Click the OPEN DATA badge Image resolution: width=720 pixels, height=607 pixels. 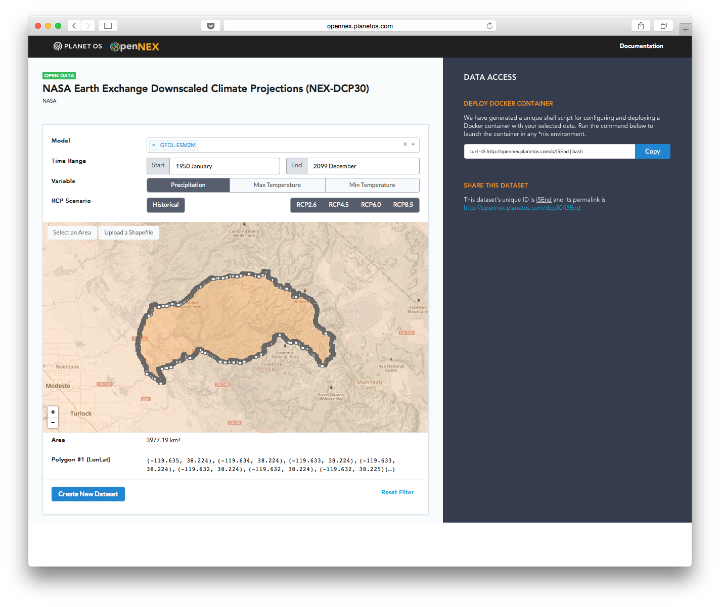coord(59,75)
